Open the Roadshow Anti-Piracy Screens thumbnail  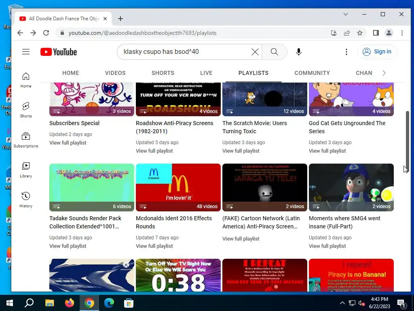[x=178, y=99]
